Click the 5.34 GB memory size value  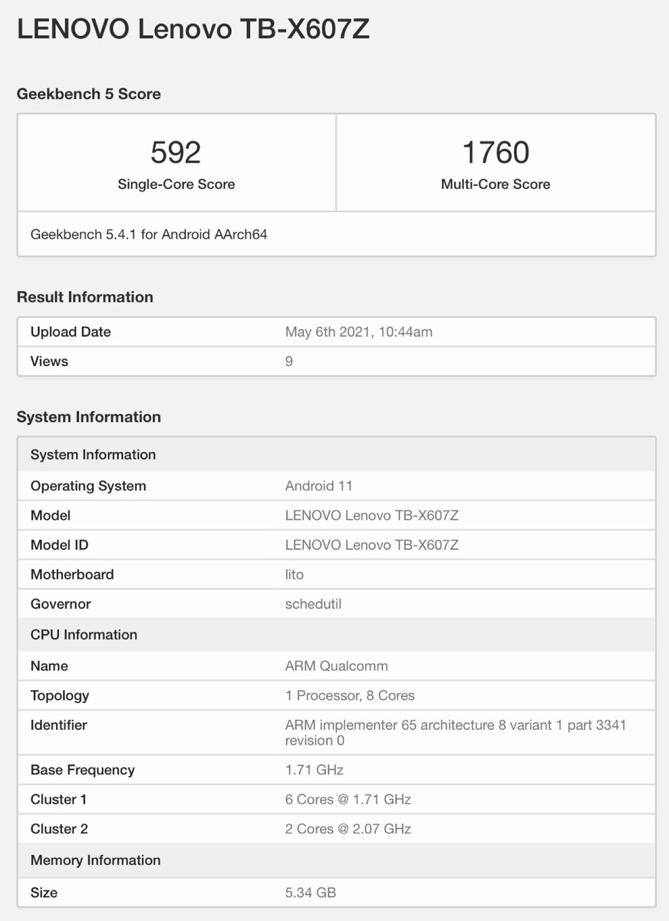tap(310, 893)
